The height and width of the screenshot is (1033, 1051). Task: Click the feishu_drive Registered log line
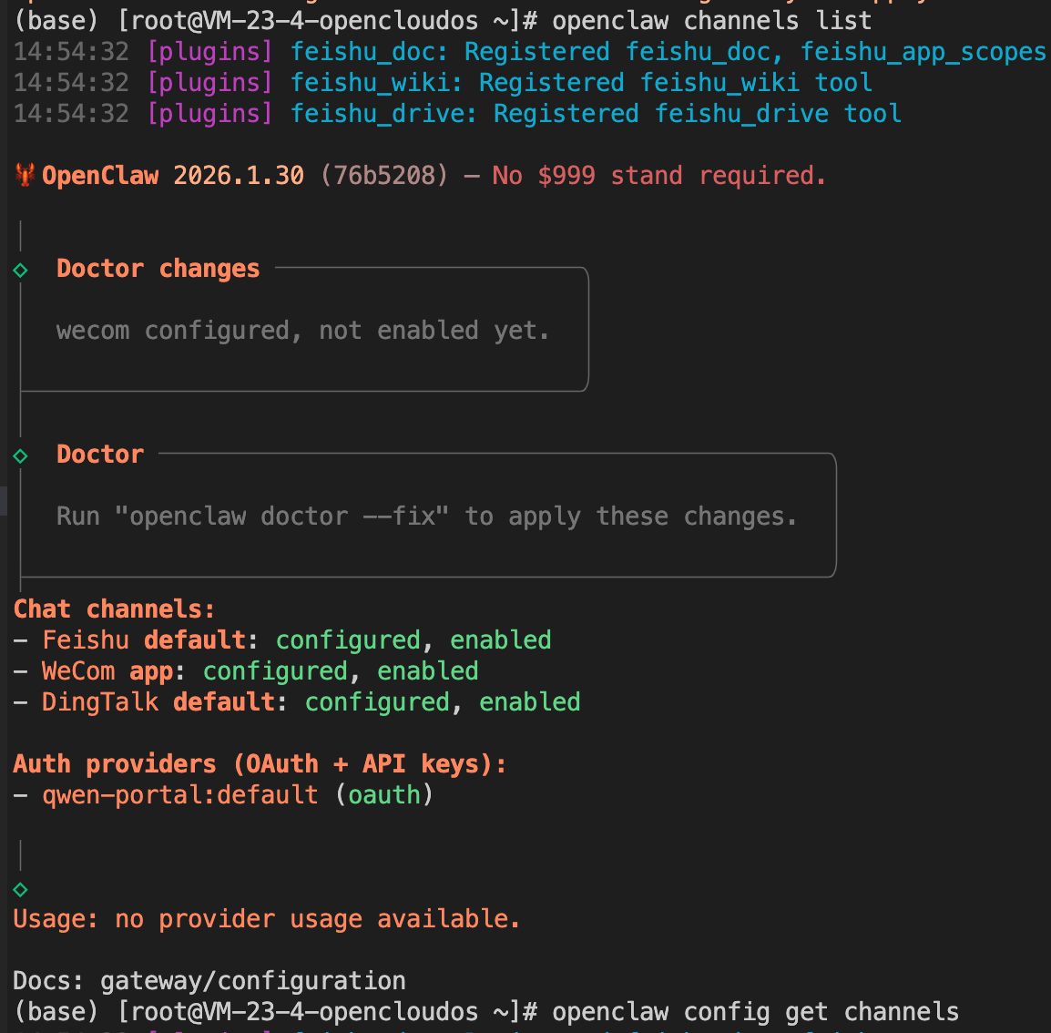click(x=458, y=113)
